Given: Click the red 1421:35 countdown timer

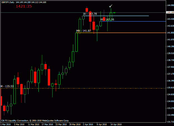Looking at the screenshot, I should [x=24, y=6].
